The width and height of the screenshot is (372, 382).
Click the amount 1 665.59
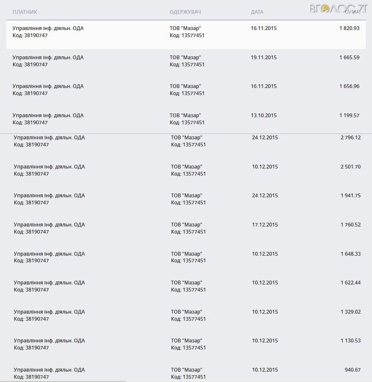pyautogui.click(x=349, y=58)
